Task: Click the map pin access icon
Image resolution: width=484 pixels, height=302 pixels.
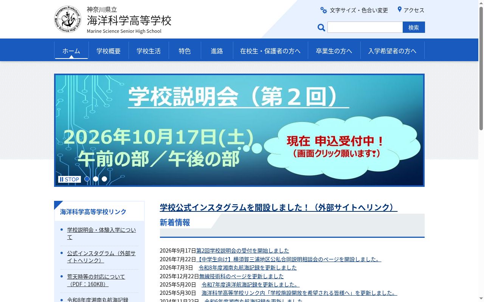Action: click(399, 9)
